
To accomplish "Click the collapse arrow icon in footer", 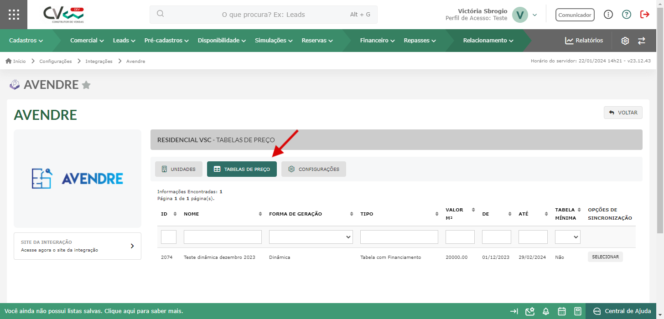I will click(x=514, y=311).
